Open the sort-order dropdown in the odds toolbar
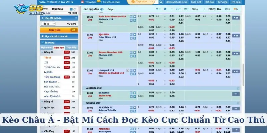The image size is (267, 133). coord(178,9)
